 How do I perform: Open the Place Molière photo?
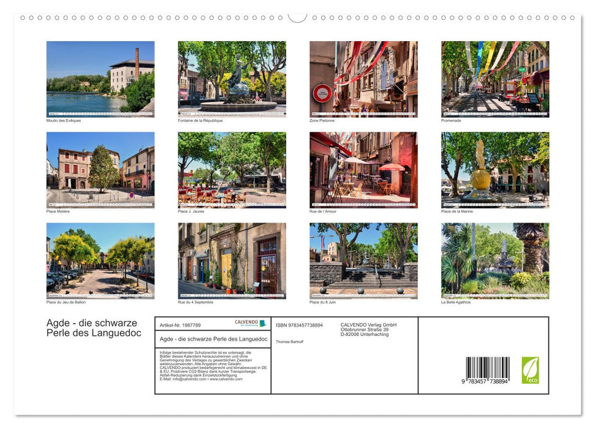100,170
